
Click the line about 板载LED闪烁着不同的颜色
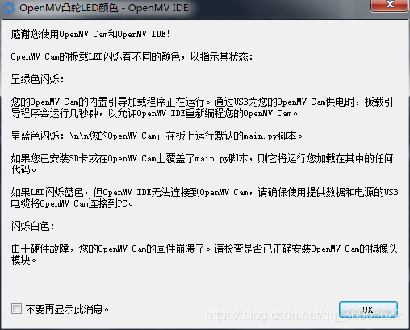pos(132,56)
